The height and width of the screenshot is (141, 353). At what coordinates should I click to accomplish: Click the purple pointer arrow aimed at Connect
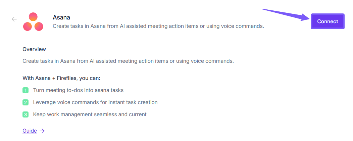click(x=286, y=14)
